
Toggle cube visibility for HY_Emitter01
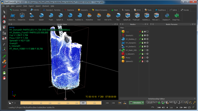click(x=145, y=47)
